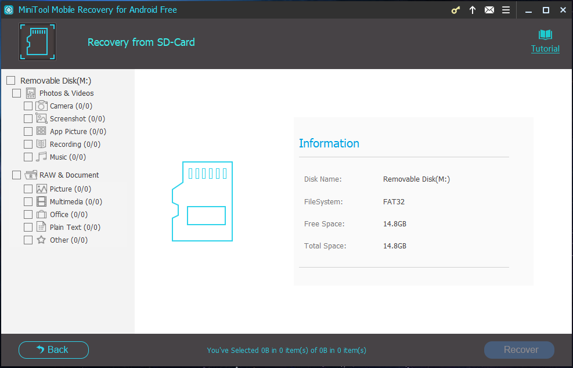This screenshot has width=573, height=368.
Task: Click the large SD card illustration
Action: (x=203, y=201)
